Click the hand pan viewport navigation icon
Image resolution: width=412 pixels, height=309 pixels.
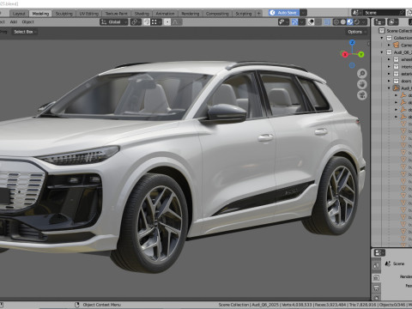[x=362, y=84]
